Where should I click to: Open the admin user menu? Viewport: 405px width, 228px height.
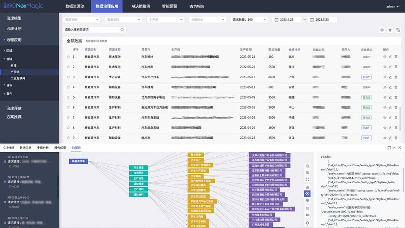[x=392, y=6]
